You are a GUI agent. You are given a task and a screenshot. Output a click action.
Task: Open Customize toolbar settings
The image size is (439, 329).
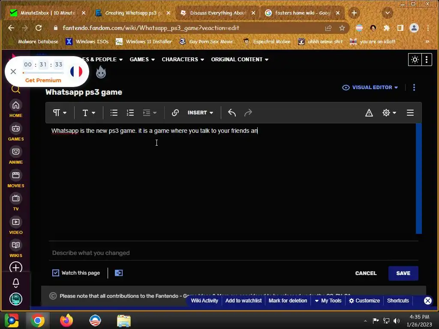point(364,300)
